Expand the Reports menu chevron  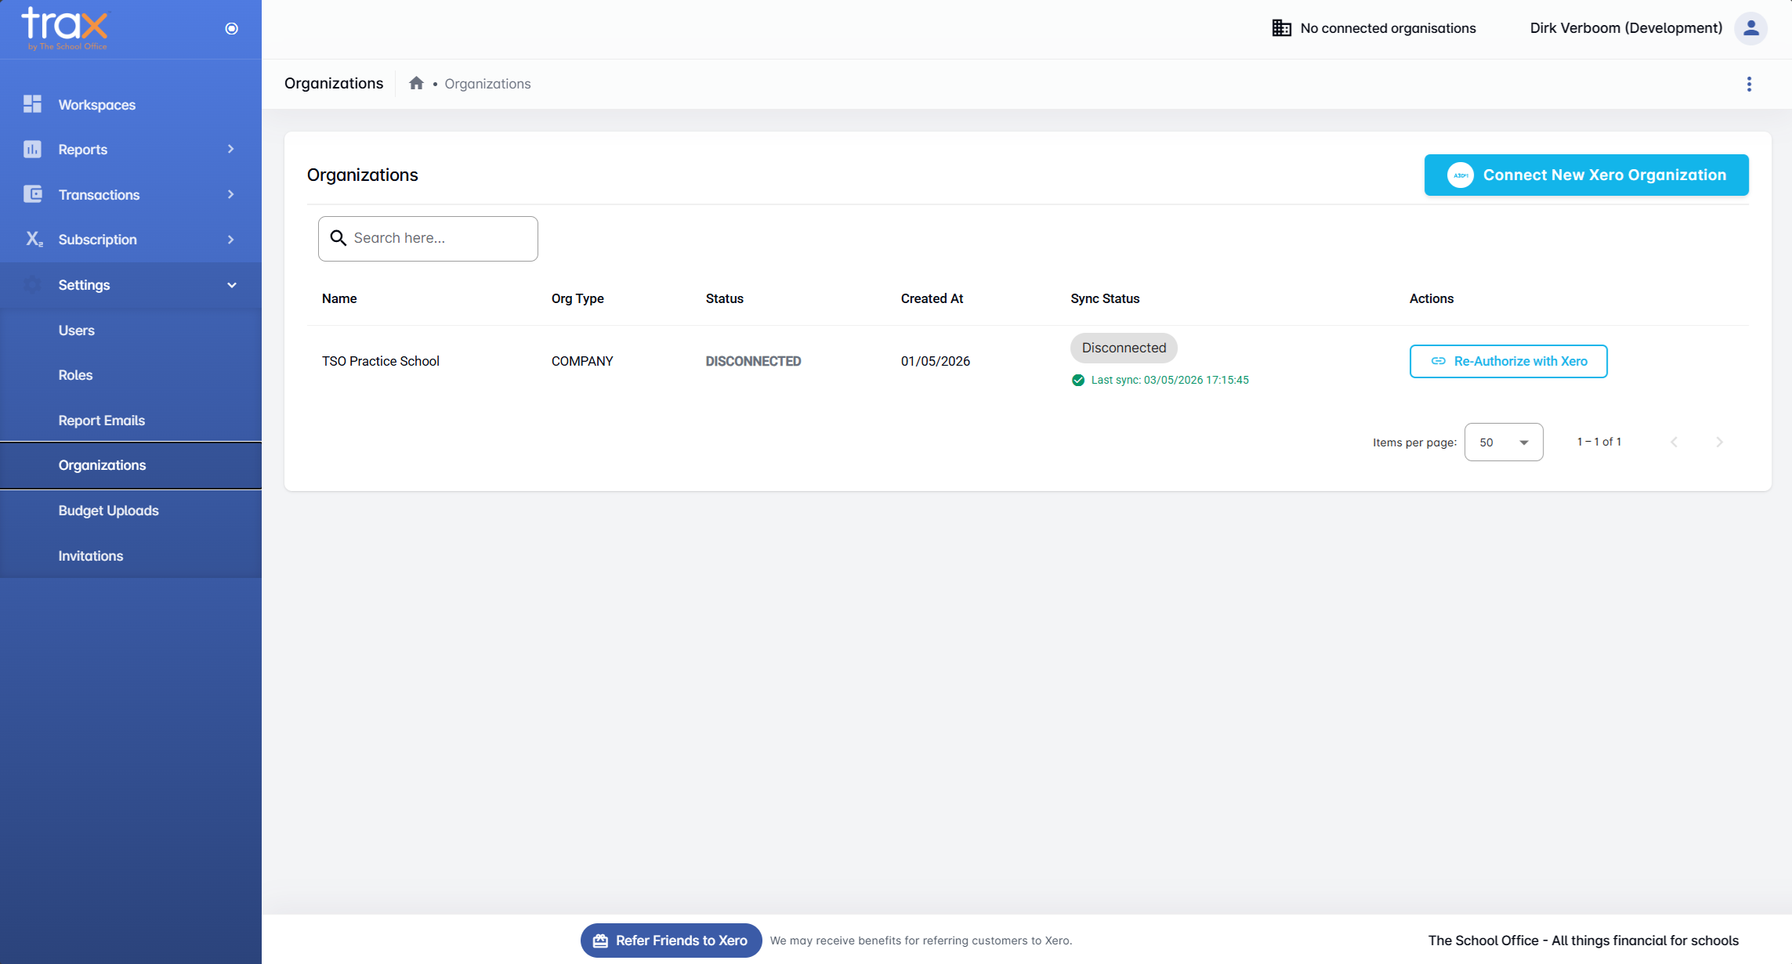click(230, 149)
